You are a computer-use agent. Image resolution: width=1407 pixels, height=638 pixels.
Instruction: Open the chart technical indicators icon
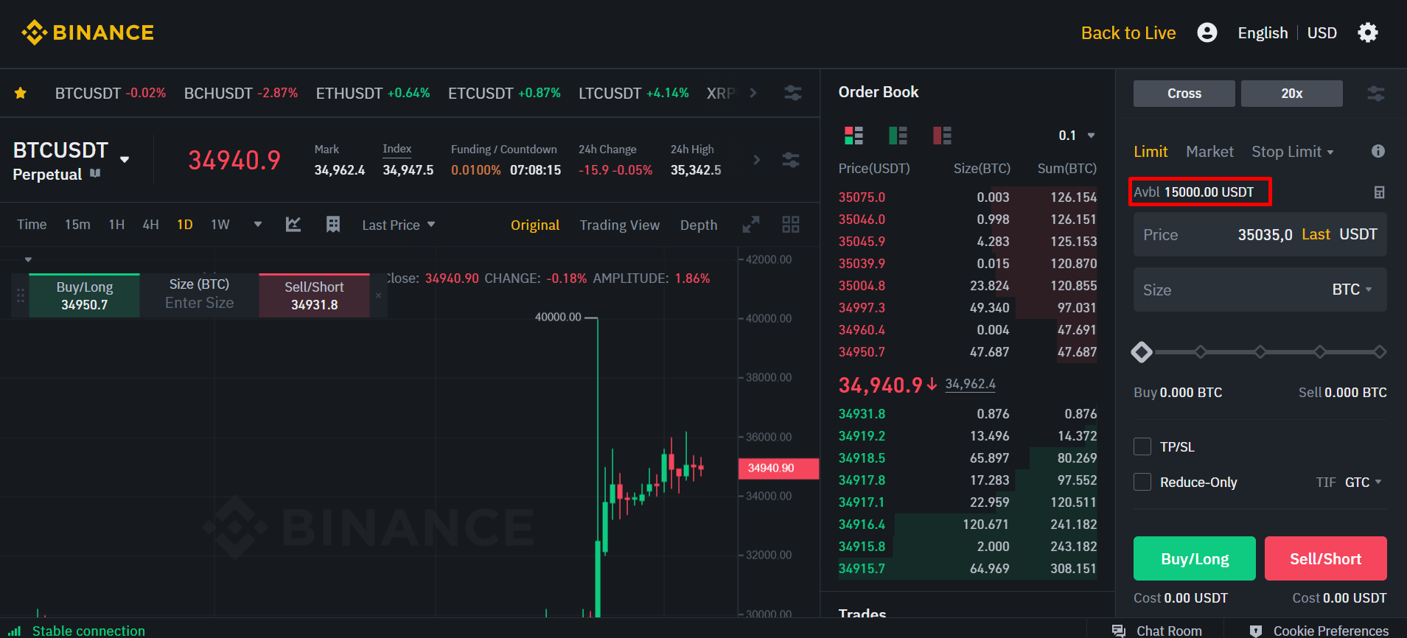293,225
